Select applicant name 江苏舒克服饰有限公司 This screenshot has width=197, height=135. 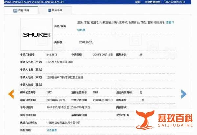click(59, 62)
